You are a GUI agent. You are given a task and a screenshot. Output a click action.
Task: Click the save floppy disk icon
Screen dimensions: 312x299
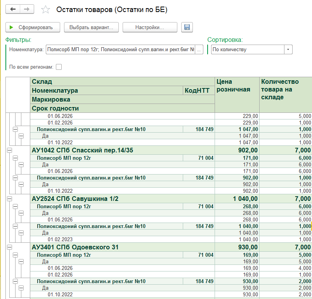tap(187, 27)
